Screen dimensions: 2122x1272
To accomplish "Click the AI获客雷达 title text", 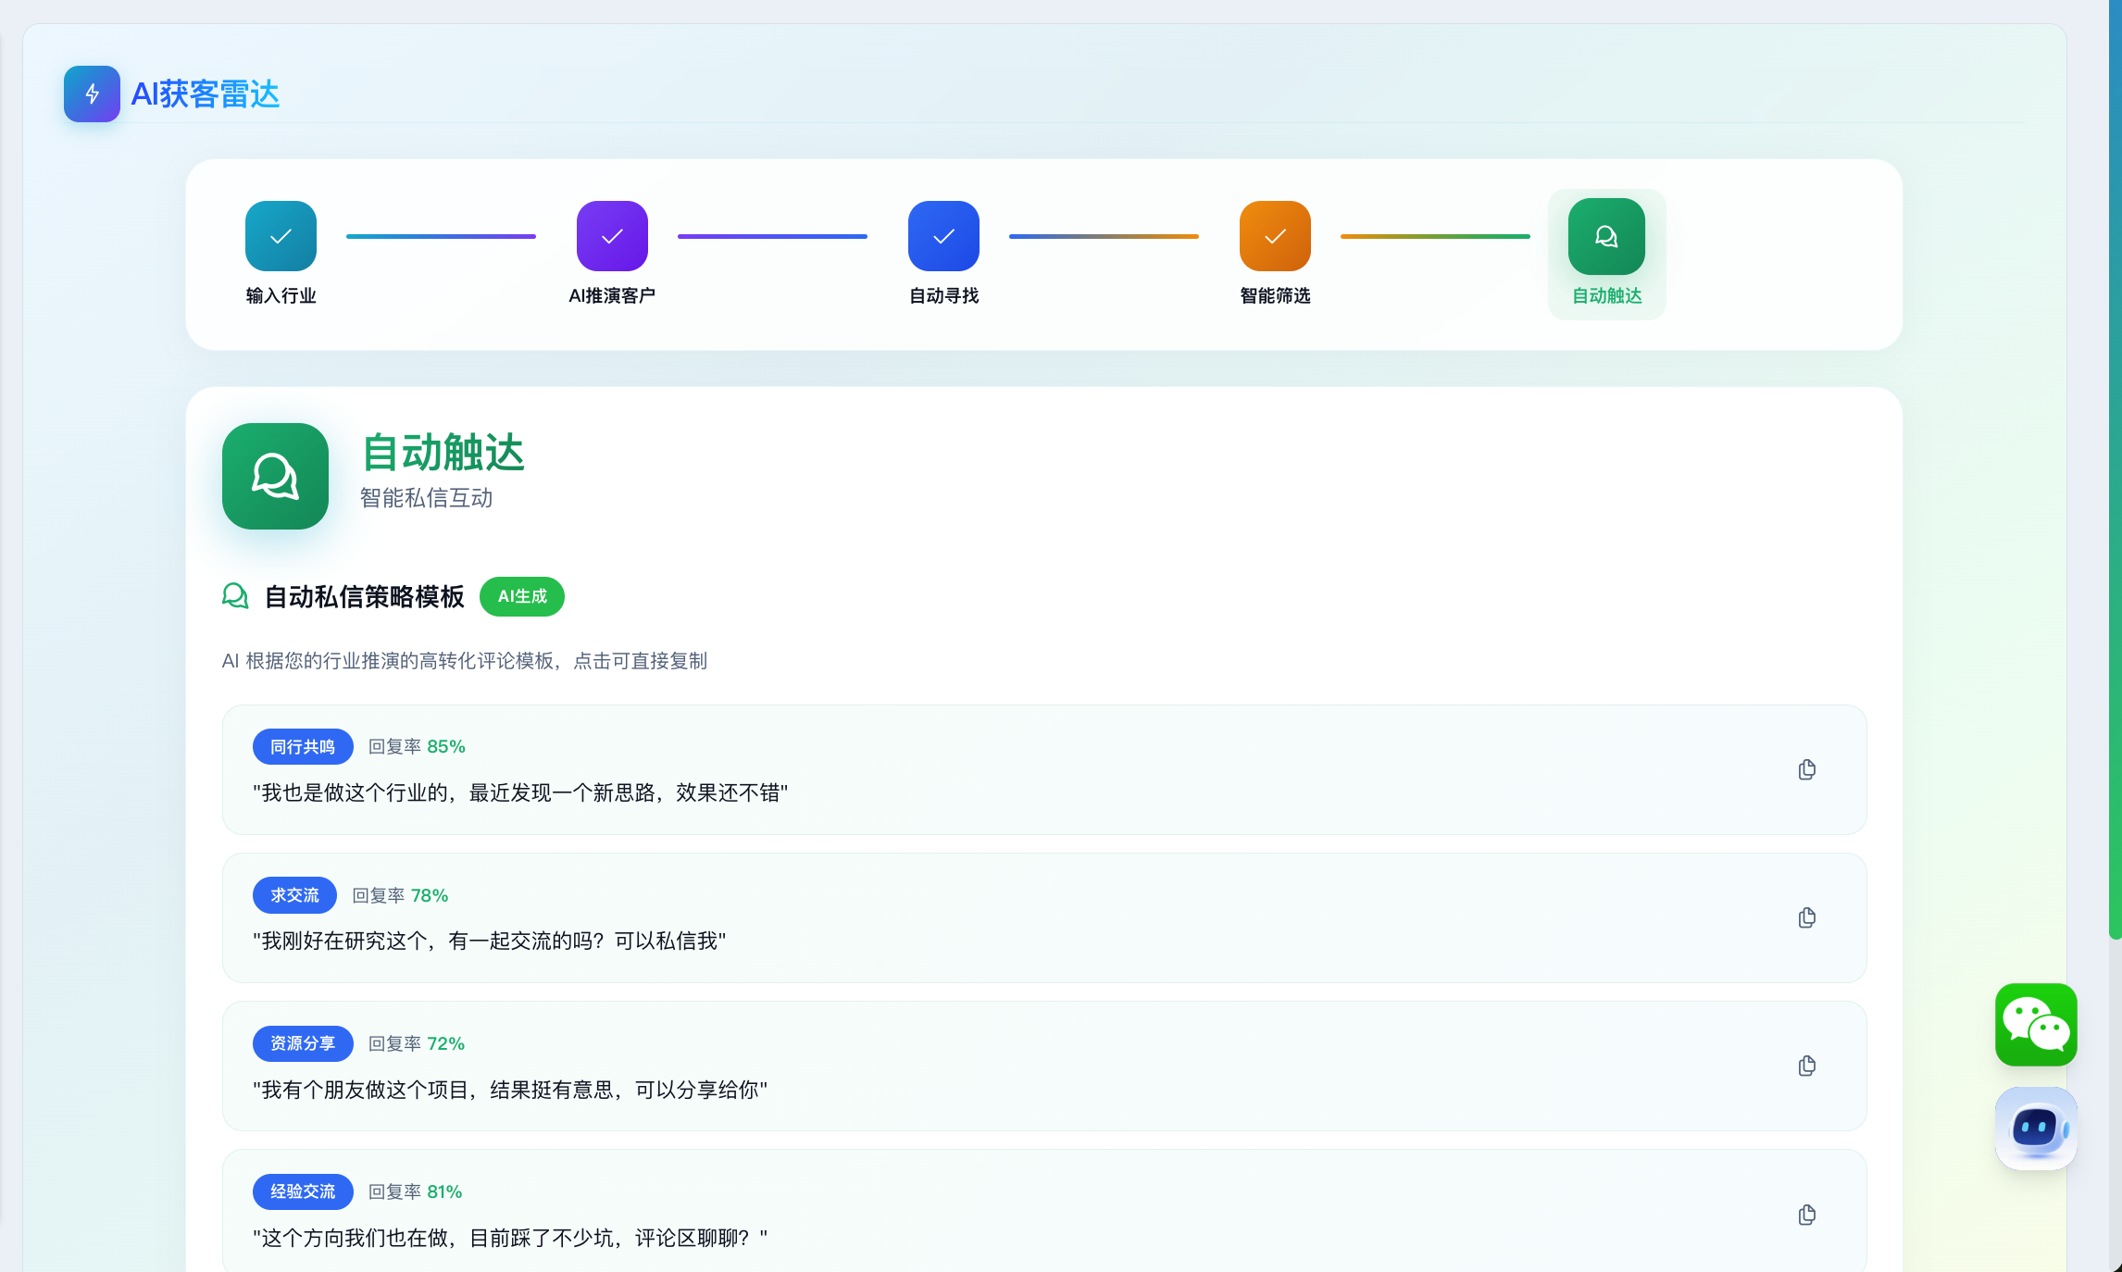I will [206, 94].
